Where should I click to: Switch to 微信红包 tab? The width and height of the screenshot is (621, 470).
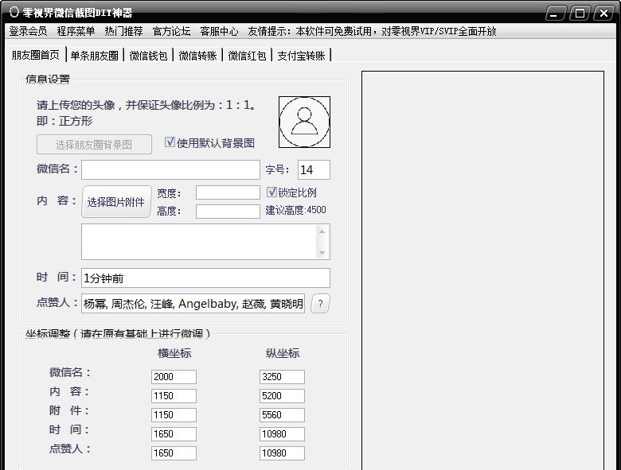click(x=247, y=56)
